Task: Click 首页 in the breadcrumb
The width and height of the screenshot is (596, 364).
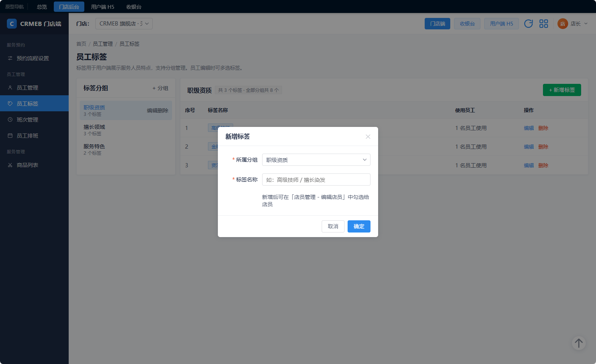Action: 81,44
